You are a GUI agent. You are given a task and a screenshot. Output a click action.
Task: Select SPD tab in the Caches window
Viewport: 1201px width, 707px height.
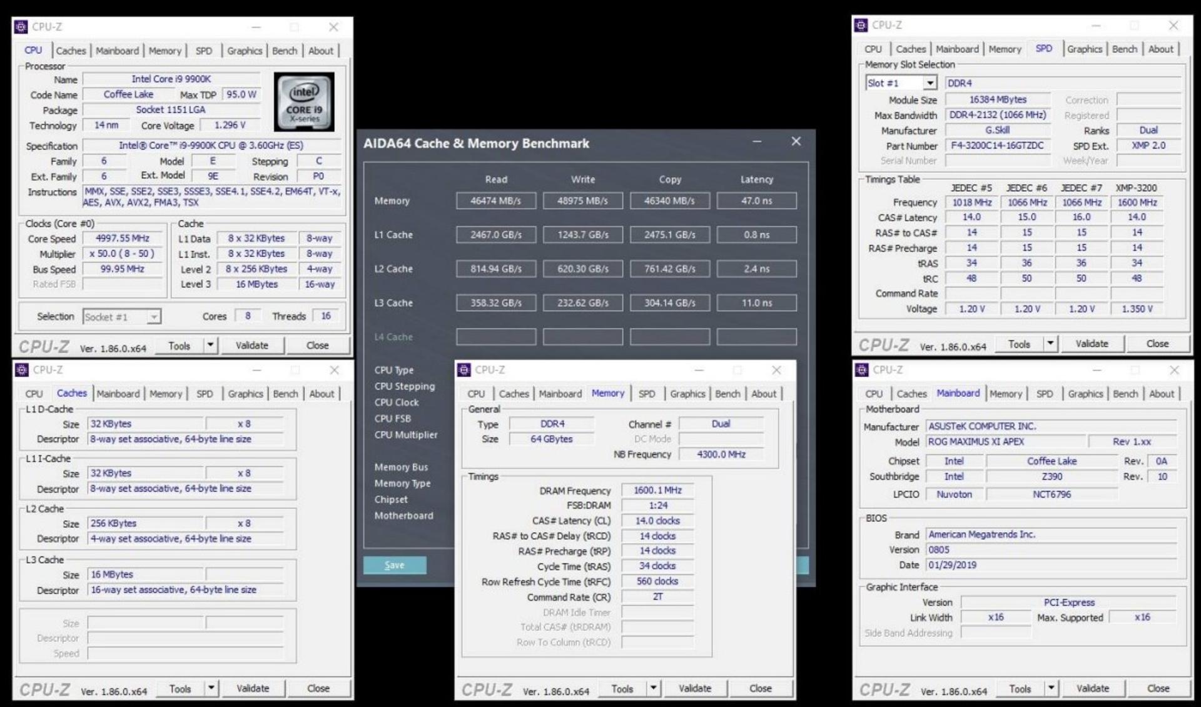pyautogui.click(x=205, y=394)
